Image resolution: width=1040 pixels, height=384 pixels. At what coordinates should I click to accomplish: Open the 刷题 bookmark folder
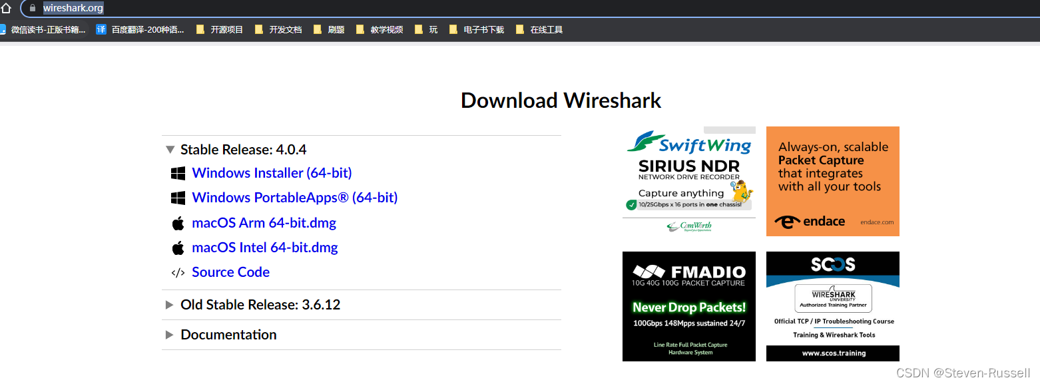(329, 29)
